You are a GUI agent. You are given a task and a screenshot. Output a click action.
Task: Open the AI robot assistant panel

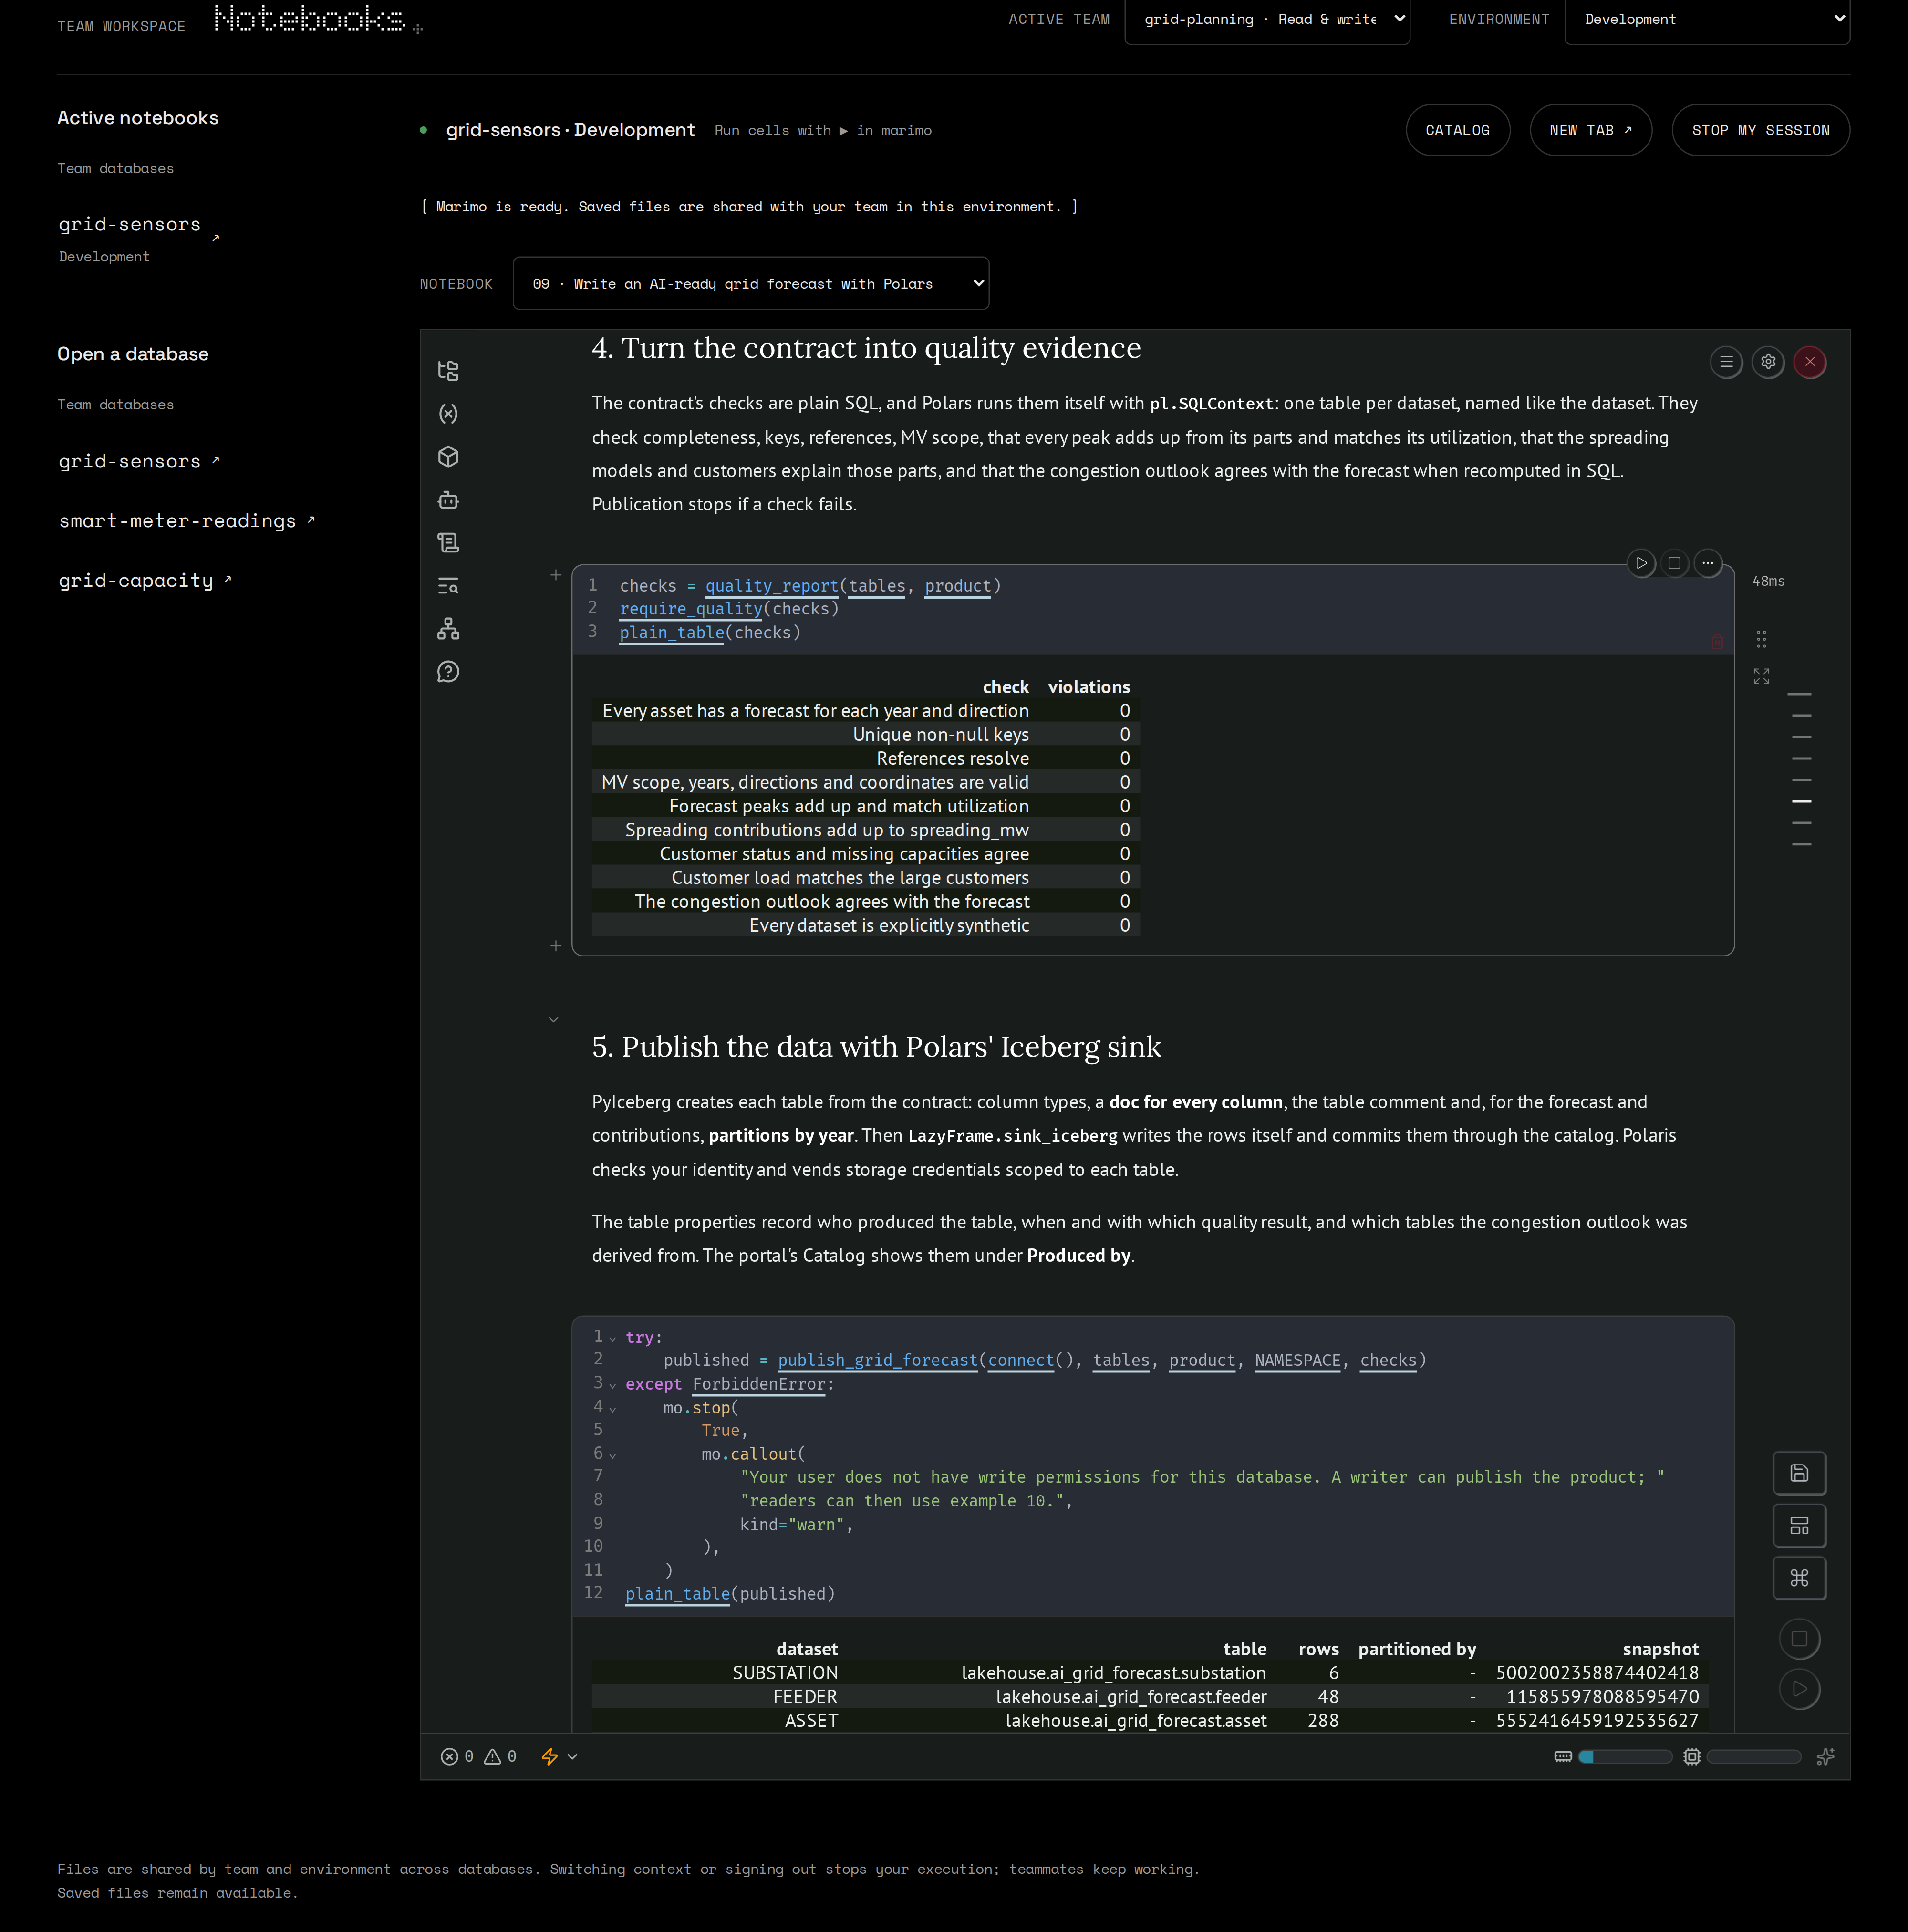(x=448, y=500)
